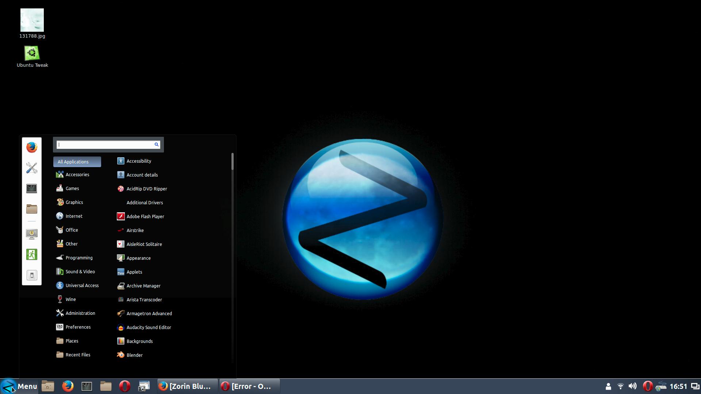Screen dimensions: 701x394
Task: Launch Blender from the applications list
Action: [134, 355]
